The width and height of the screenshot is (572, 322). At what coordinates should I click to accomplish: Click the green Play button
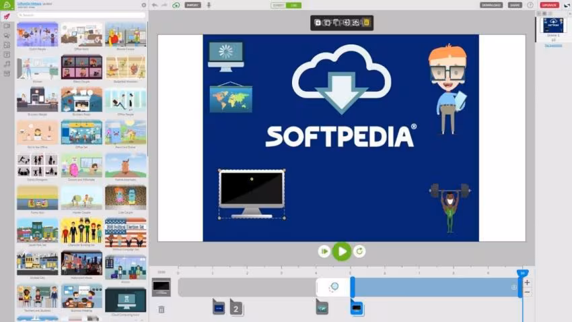[x=342, y=251]
